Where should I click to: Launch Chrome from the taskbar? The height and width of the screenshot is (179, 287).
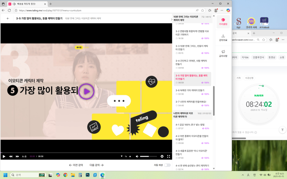tap(65, 175)
